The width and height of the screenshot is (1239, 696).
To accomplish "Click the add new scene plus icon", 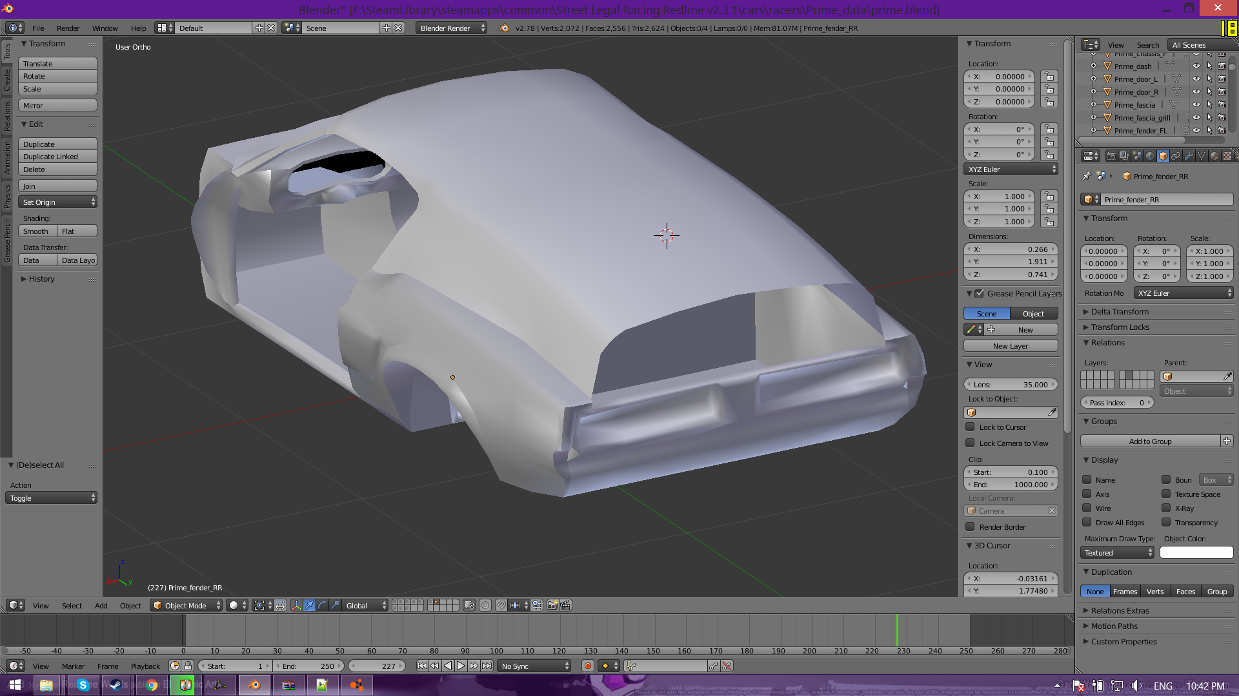I will 386,28.
